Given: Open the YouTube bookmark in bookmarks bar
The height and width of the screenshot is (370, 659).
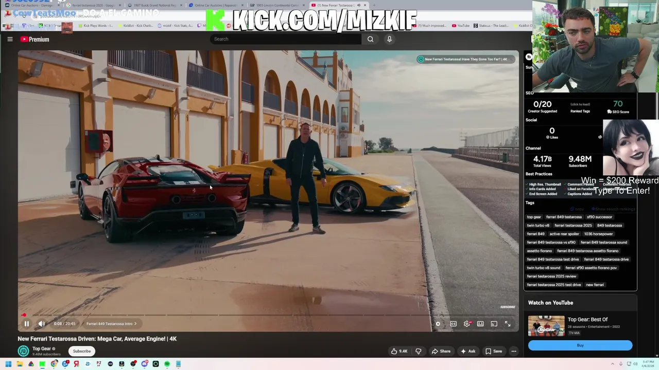Looking at the screenshot, I should (460, 26).
